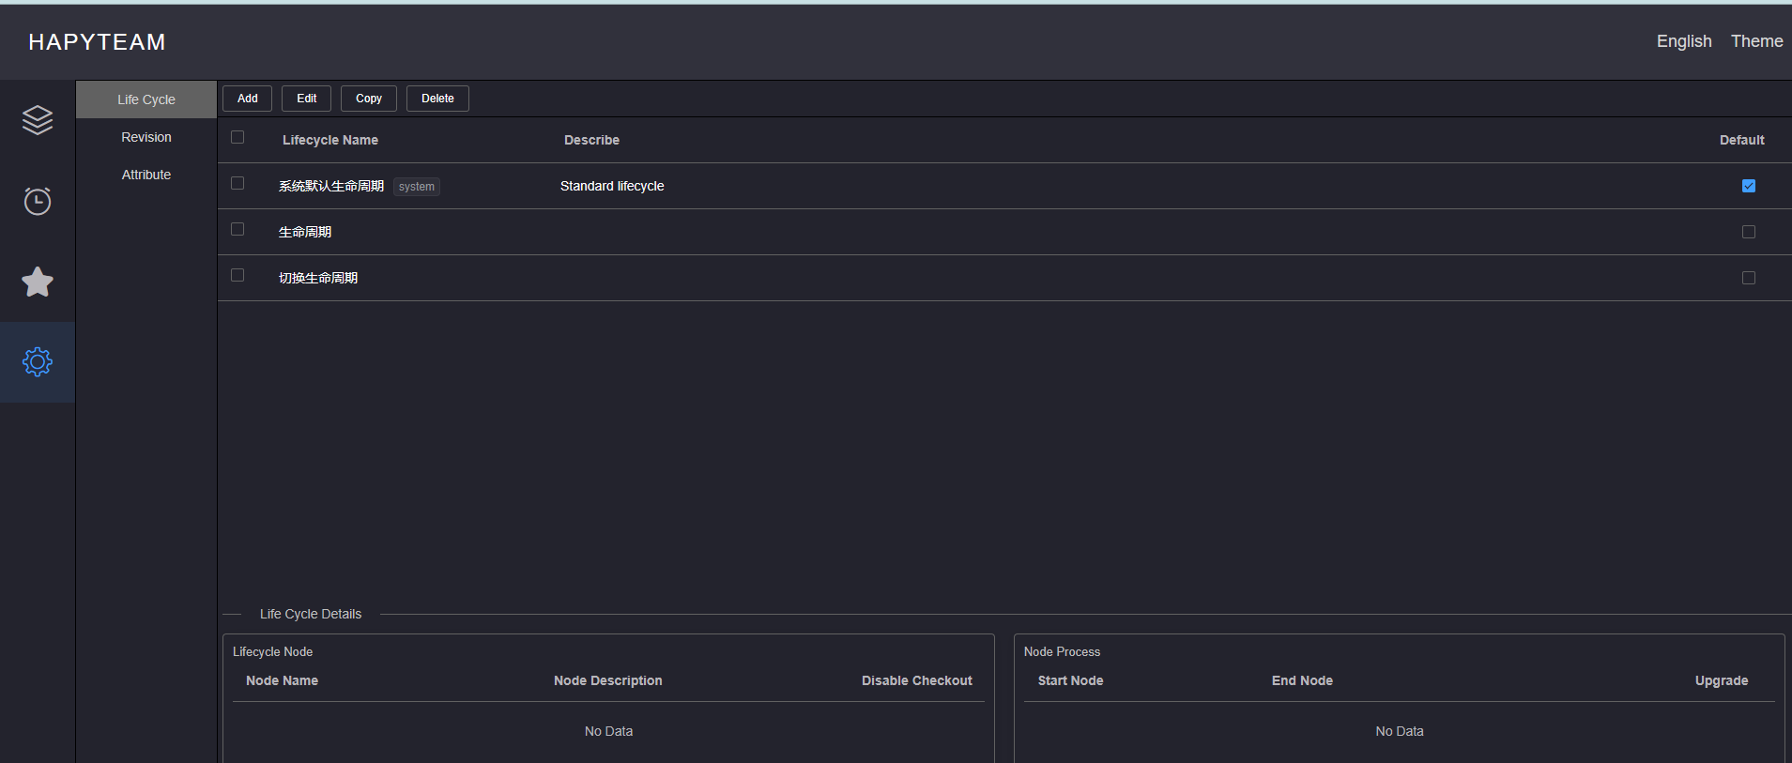Open the gear settings icon
Image resolution: width=1792 pixels, height=763 pixels.
pos(38,362)
